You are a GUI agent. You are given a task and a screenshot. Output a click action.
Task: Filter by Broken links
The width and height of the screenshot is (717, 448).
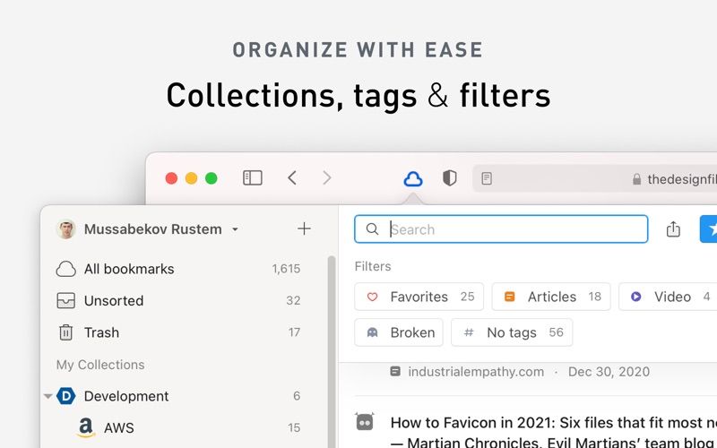pos(399,332)
